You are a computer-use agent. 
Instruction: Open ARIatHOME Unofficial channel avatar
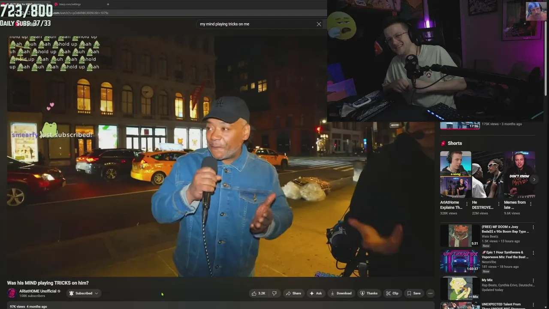point(12,294)
